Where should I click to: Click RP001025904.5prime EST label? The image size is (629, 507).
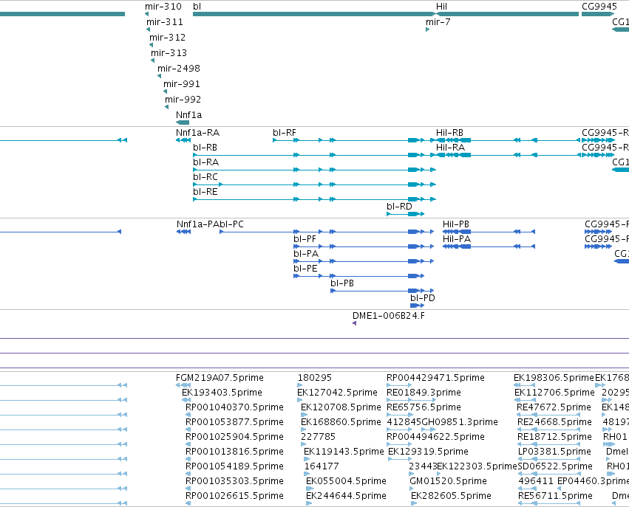coord(234,436)
